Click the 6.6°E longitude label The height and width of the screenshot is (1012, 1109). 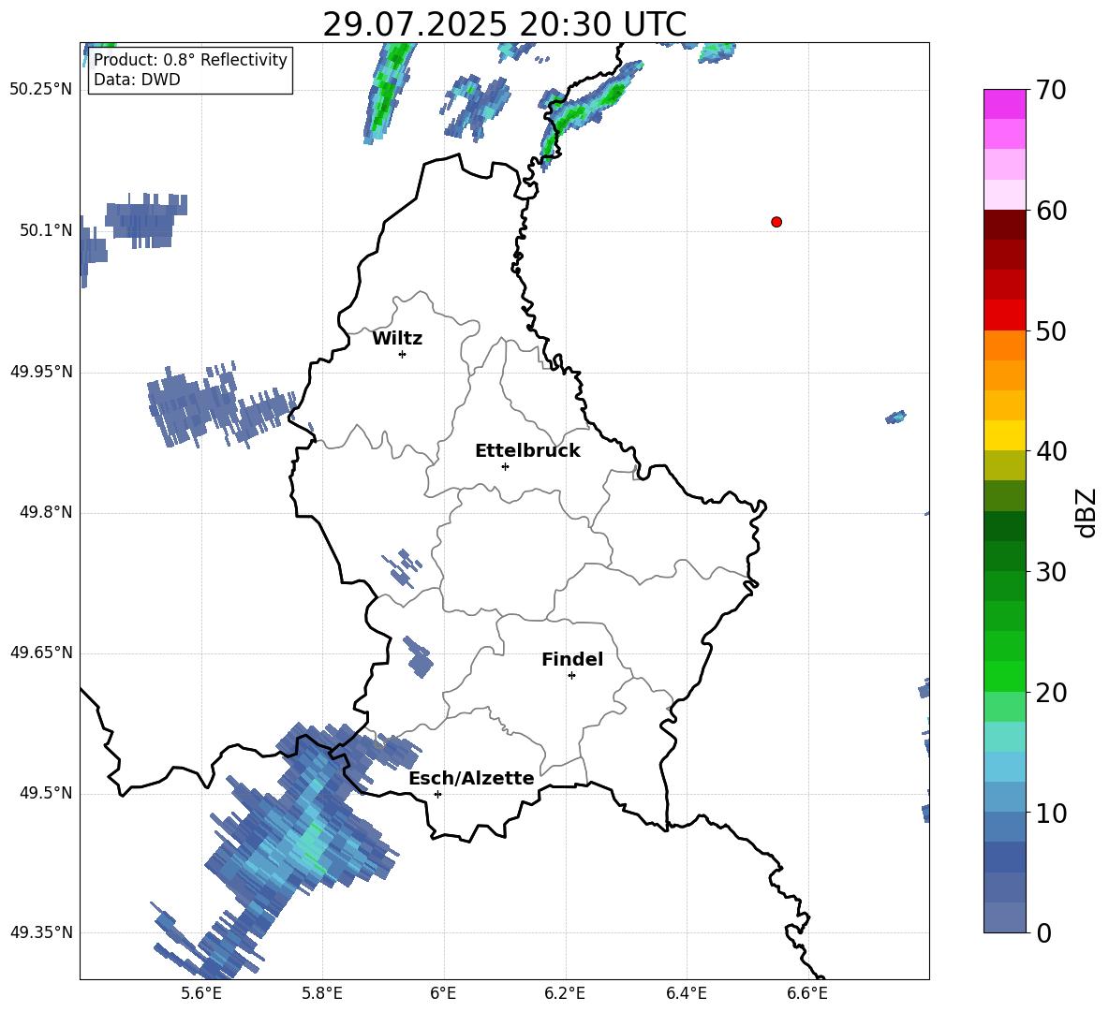coord(807,993)
